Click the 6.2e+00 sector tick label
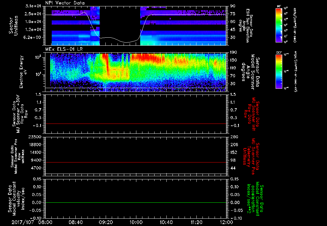Viewport: 327px width, 226px height. [33, 38]
